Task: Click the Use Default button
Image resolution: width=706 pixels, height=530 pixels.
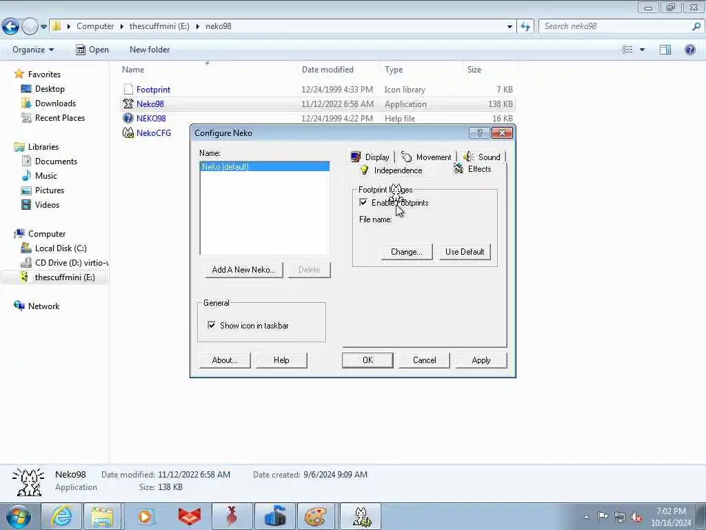Action: click(x=465, y=252)
